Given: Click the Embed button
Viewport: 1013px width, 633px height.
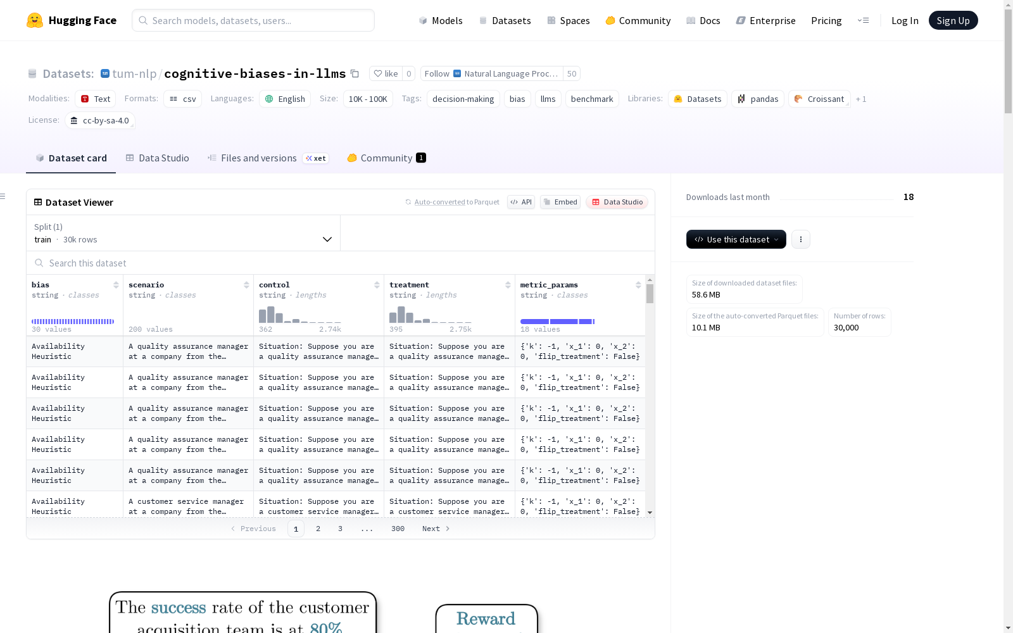Looking at the screenshot, I should (560, 202).
